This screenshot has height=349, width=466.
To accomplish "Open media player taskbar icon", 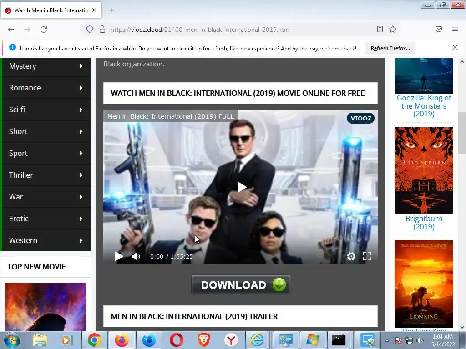I will click(x=66, y=340).
